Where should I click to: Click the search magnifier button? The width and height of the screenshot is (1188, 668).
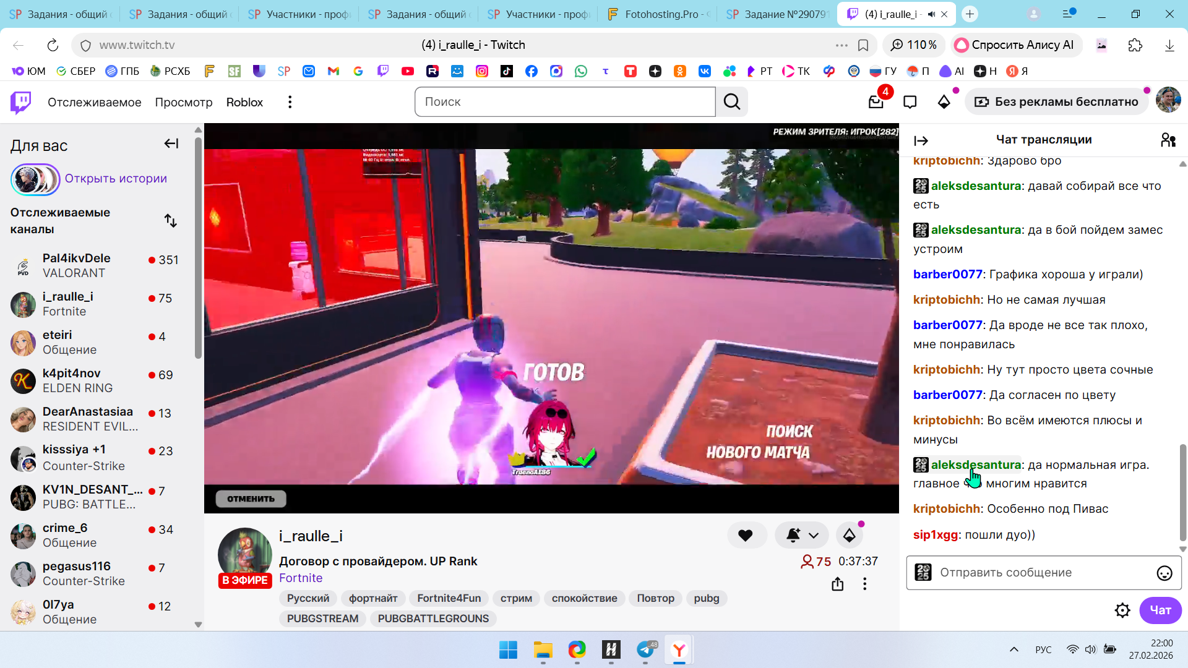pos(732,102)
